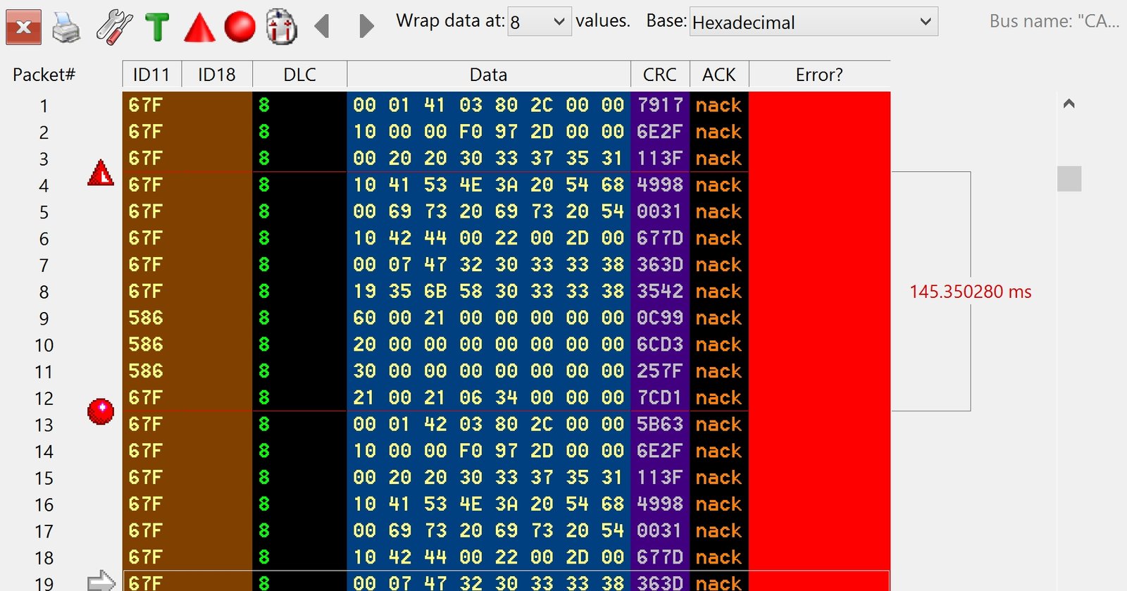
Task: Click the timer marker icon in the toolbar
Action: 282,27
